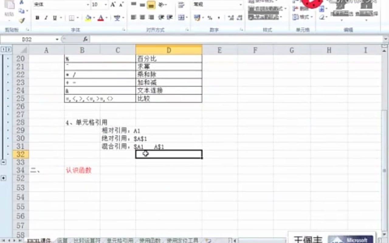Apply underline to the cell text
Viewport: 389px width, 243px height.
pos(55,17)
